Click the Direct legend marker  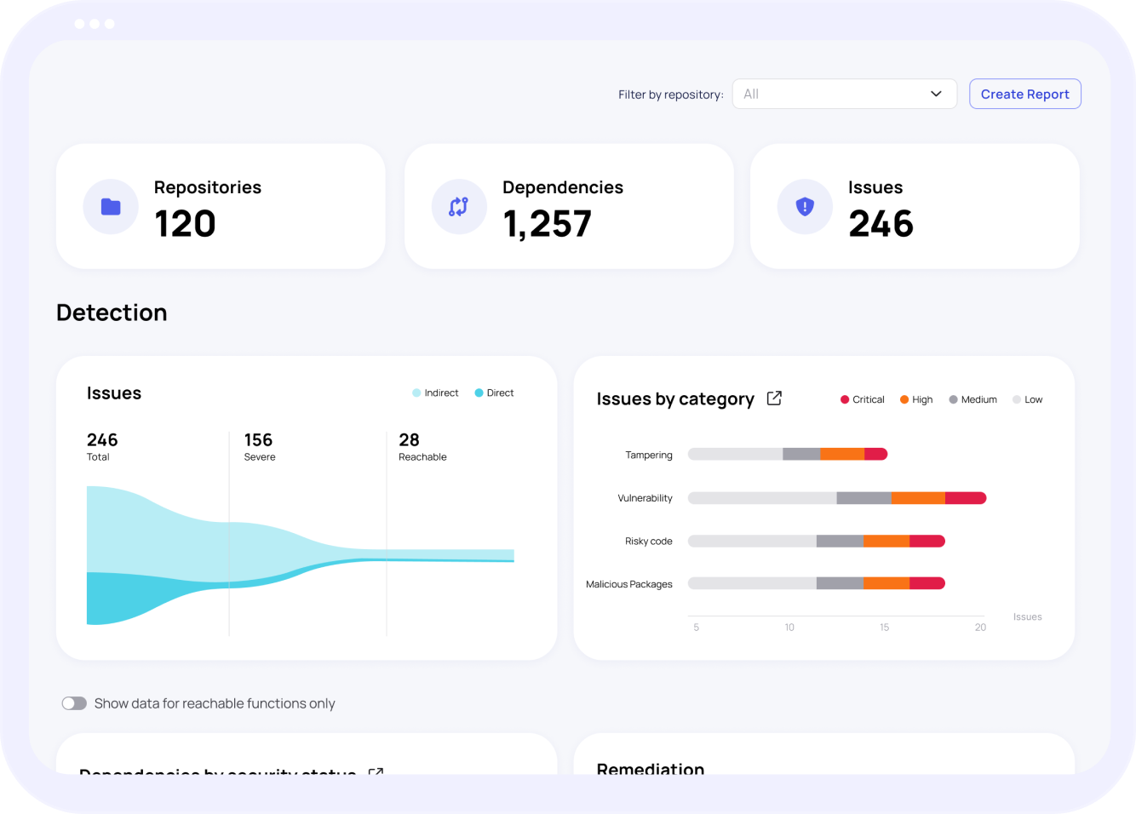tap(479, 393)
